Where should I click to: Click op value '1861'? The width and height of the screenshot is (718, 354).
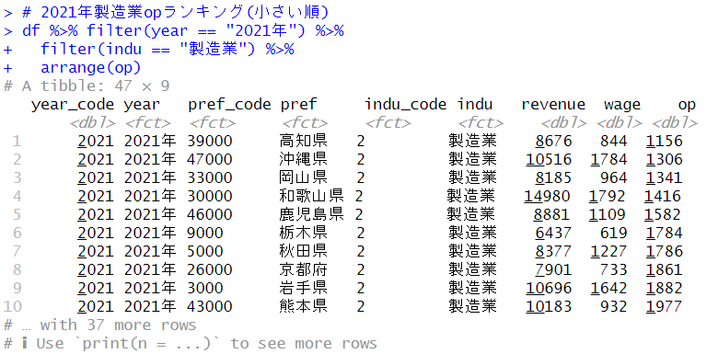pos(665,269)
